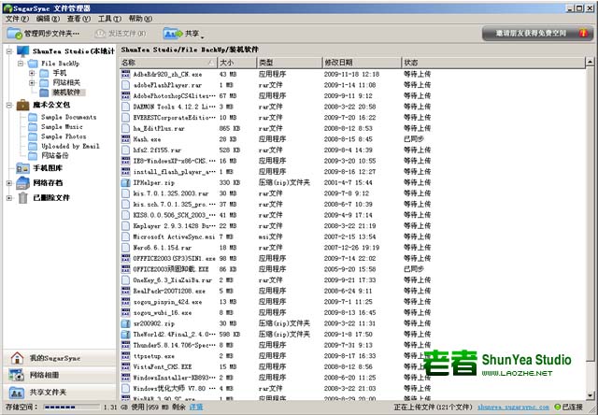Screen dimensions: 598x415
Task: Select sogou_wubi_16.exe file name
Action: point(163,313)
